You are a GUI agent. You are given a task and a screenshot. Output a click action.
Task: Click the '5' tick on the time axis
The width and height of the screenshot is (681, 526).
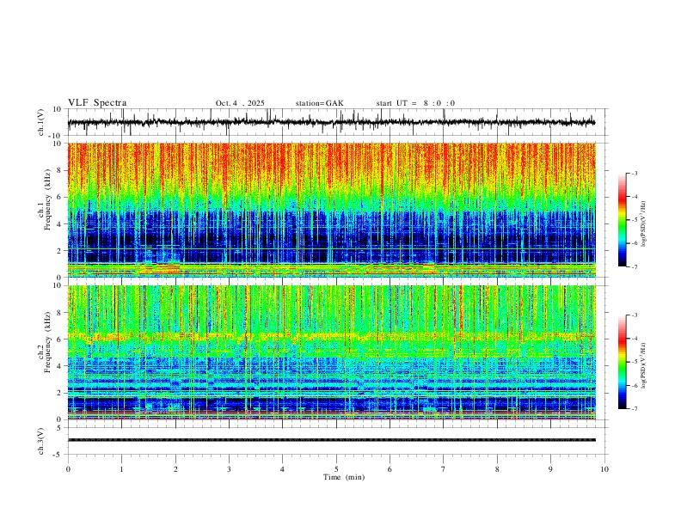(336, 469)
